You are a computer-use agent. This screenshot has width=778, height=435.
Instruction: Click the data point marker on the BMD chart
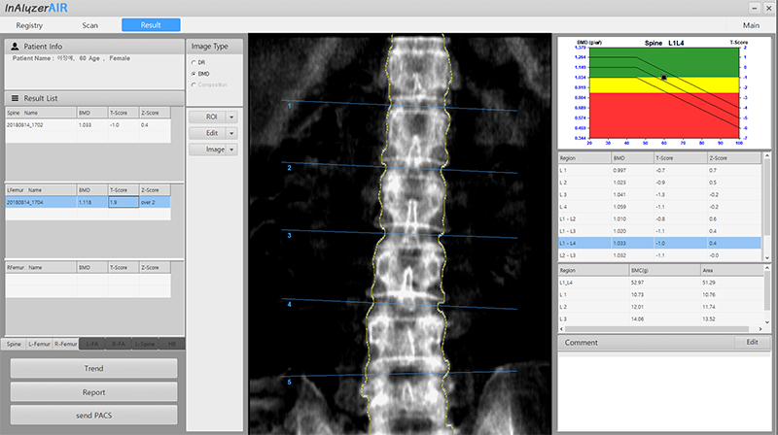[x=664, y=76]
